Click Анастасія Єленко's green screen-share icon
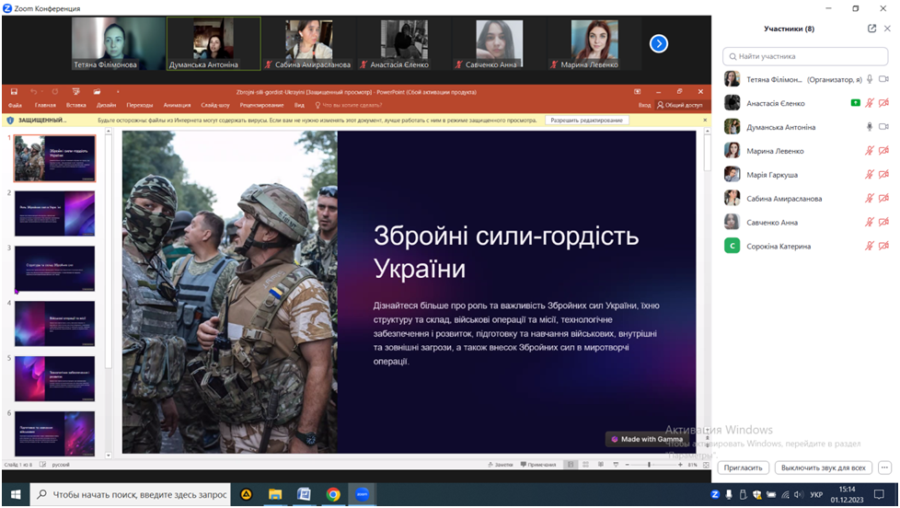900x508 pixels. [855, 103]
